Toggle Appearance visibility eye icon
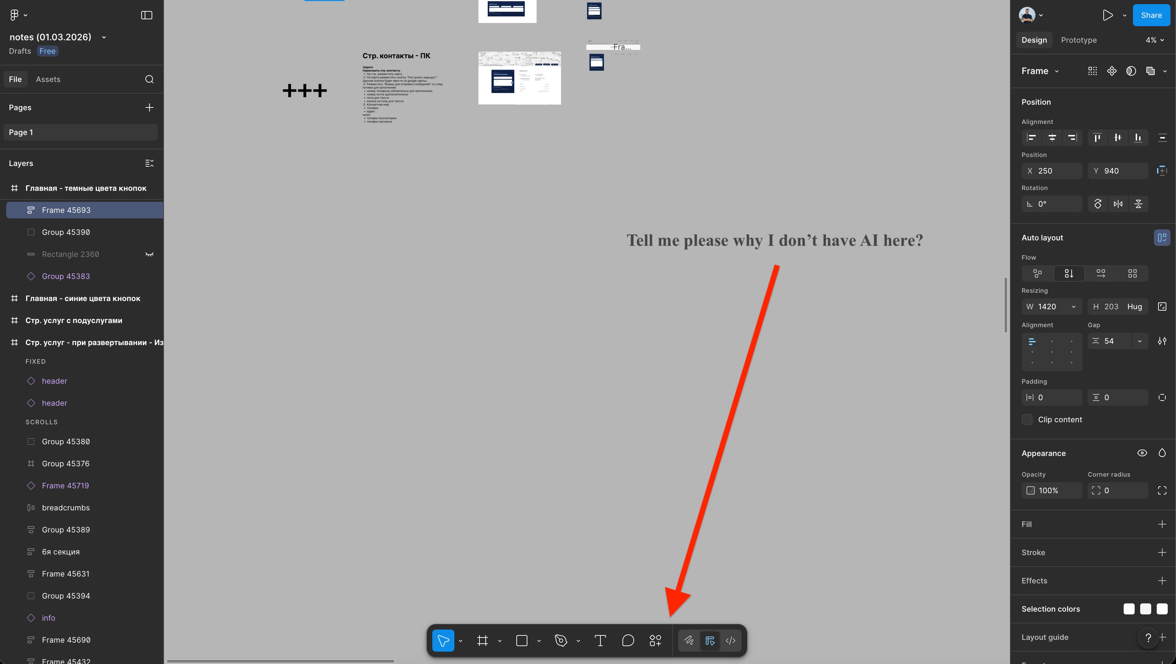 click(x=1142, y=453)
